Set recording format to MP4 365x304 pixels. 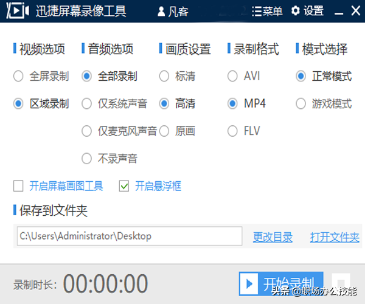point(246,103)
